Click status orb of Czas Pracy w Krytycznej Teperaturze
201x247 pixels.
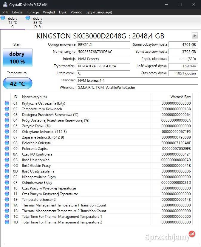coord(7,194)
